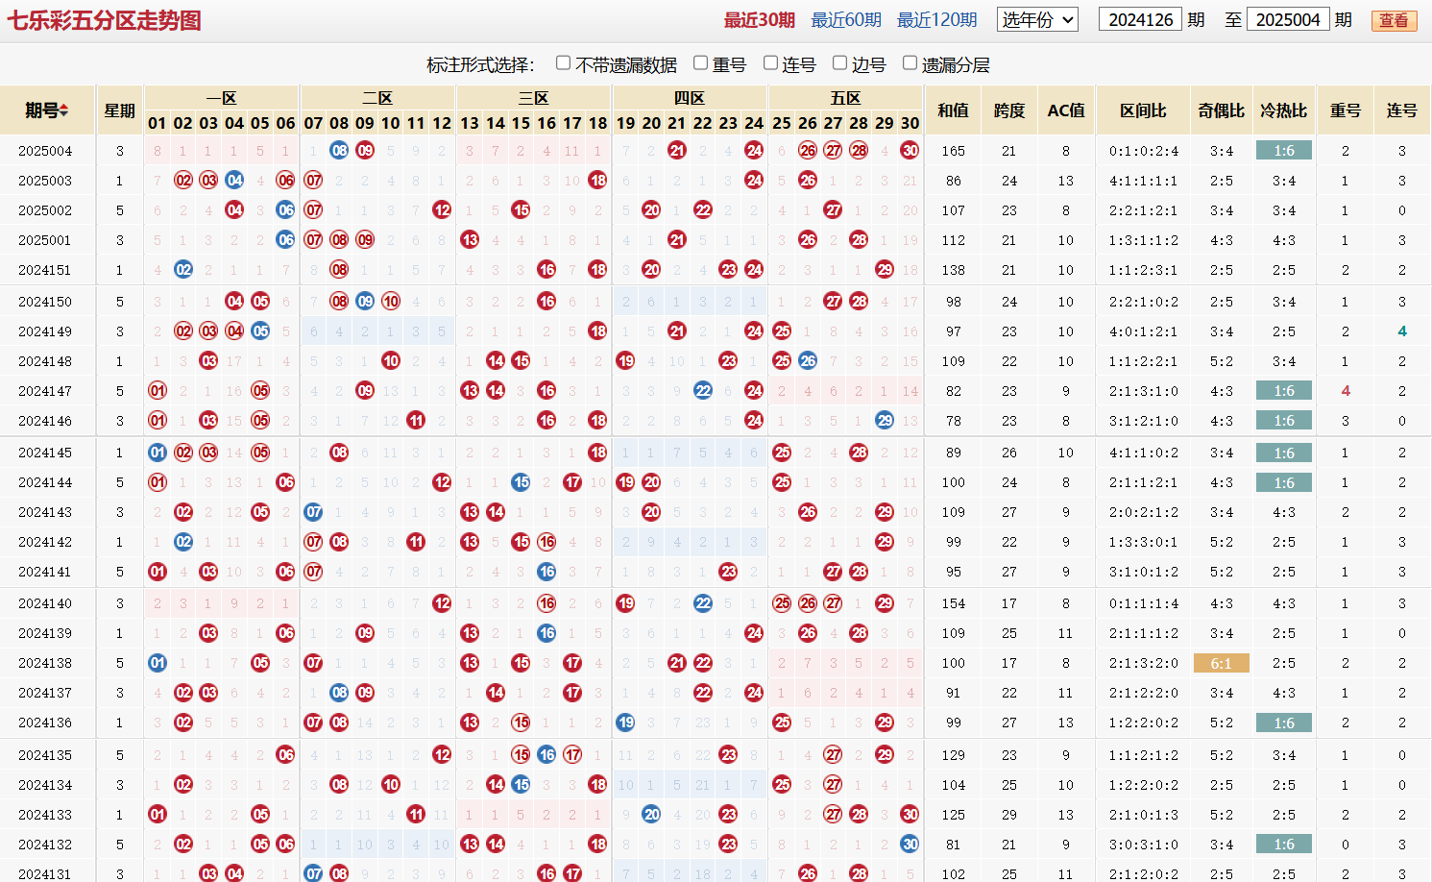Switch to 最近60期 view
Screen dimensions: 1432x882
[x=846, y=20]
